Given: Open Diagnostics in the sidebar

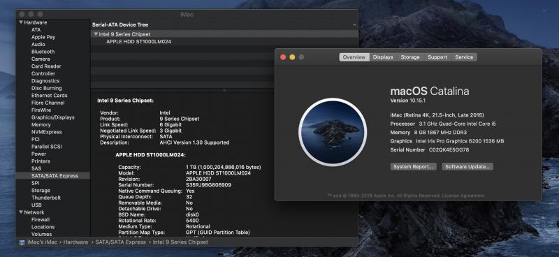Looking at the screenshot, I should (x=45, y=81).
